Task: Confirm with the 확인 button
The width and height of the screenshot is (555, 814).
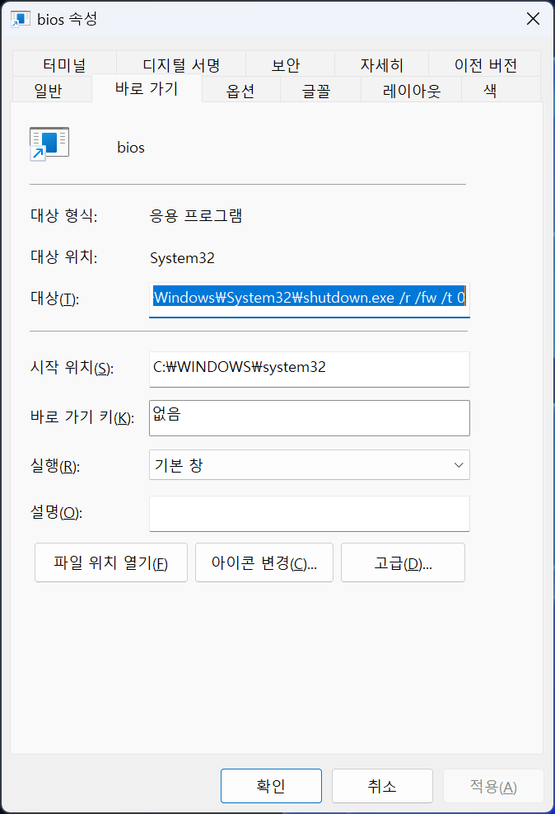Action: 271,786
